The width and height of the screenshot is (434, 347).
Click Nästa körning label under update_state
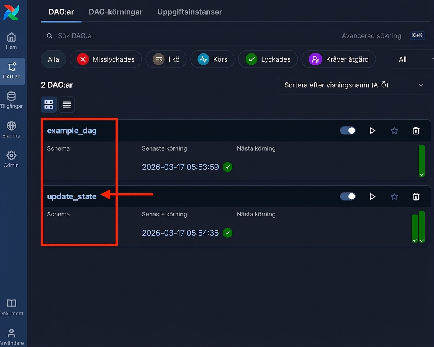coord(256,214)
